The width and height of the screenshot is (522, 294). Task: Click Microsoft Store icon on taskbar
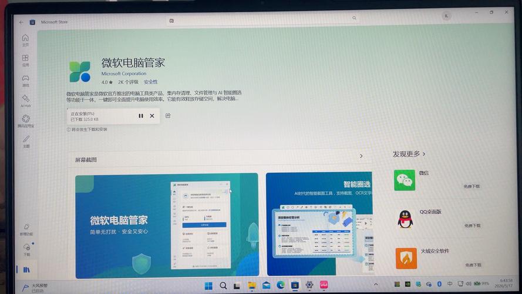(295, 285)
